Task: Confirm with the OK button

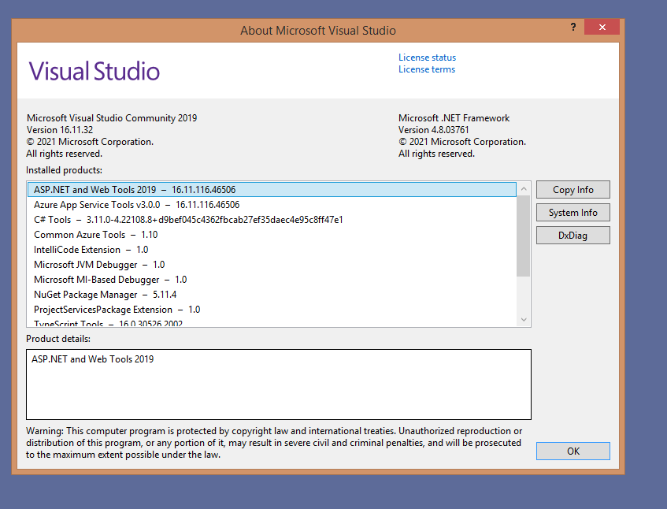Action: [x=573, y=451]
